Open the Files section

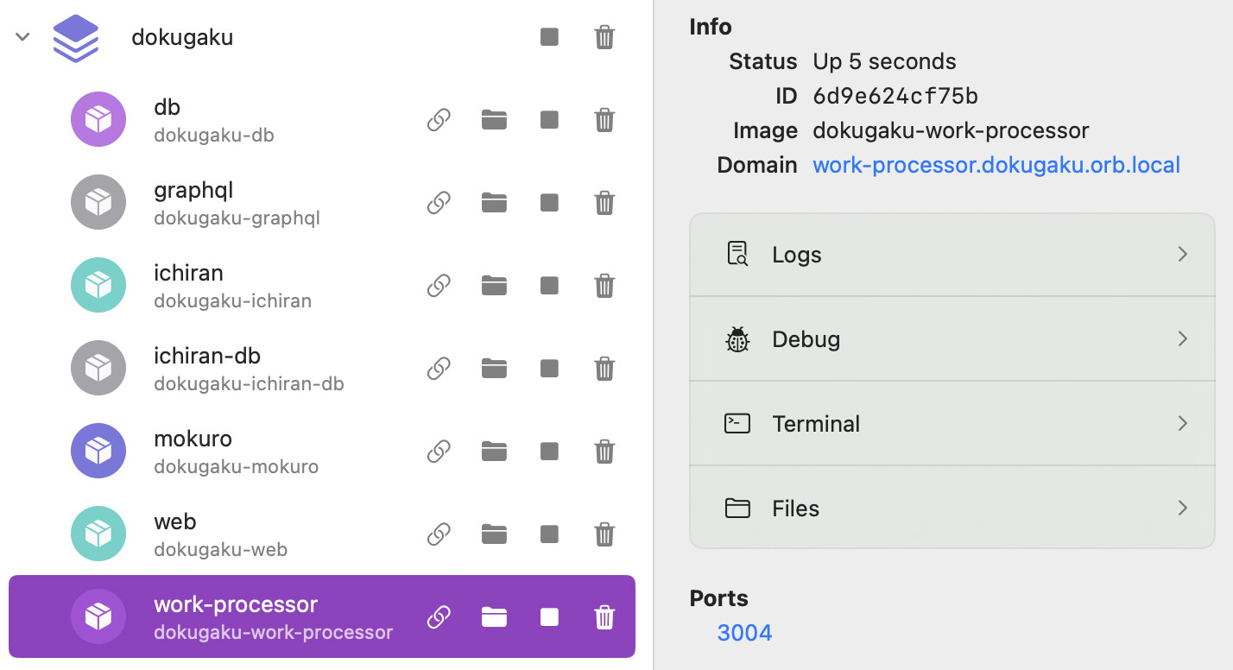click(952, 509)
